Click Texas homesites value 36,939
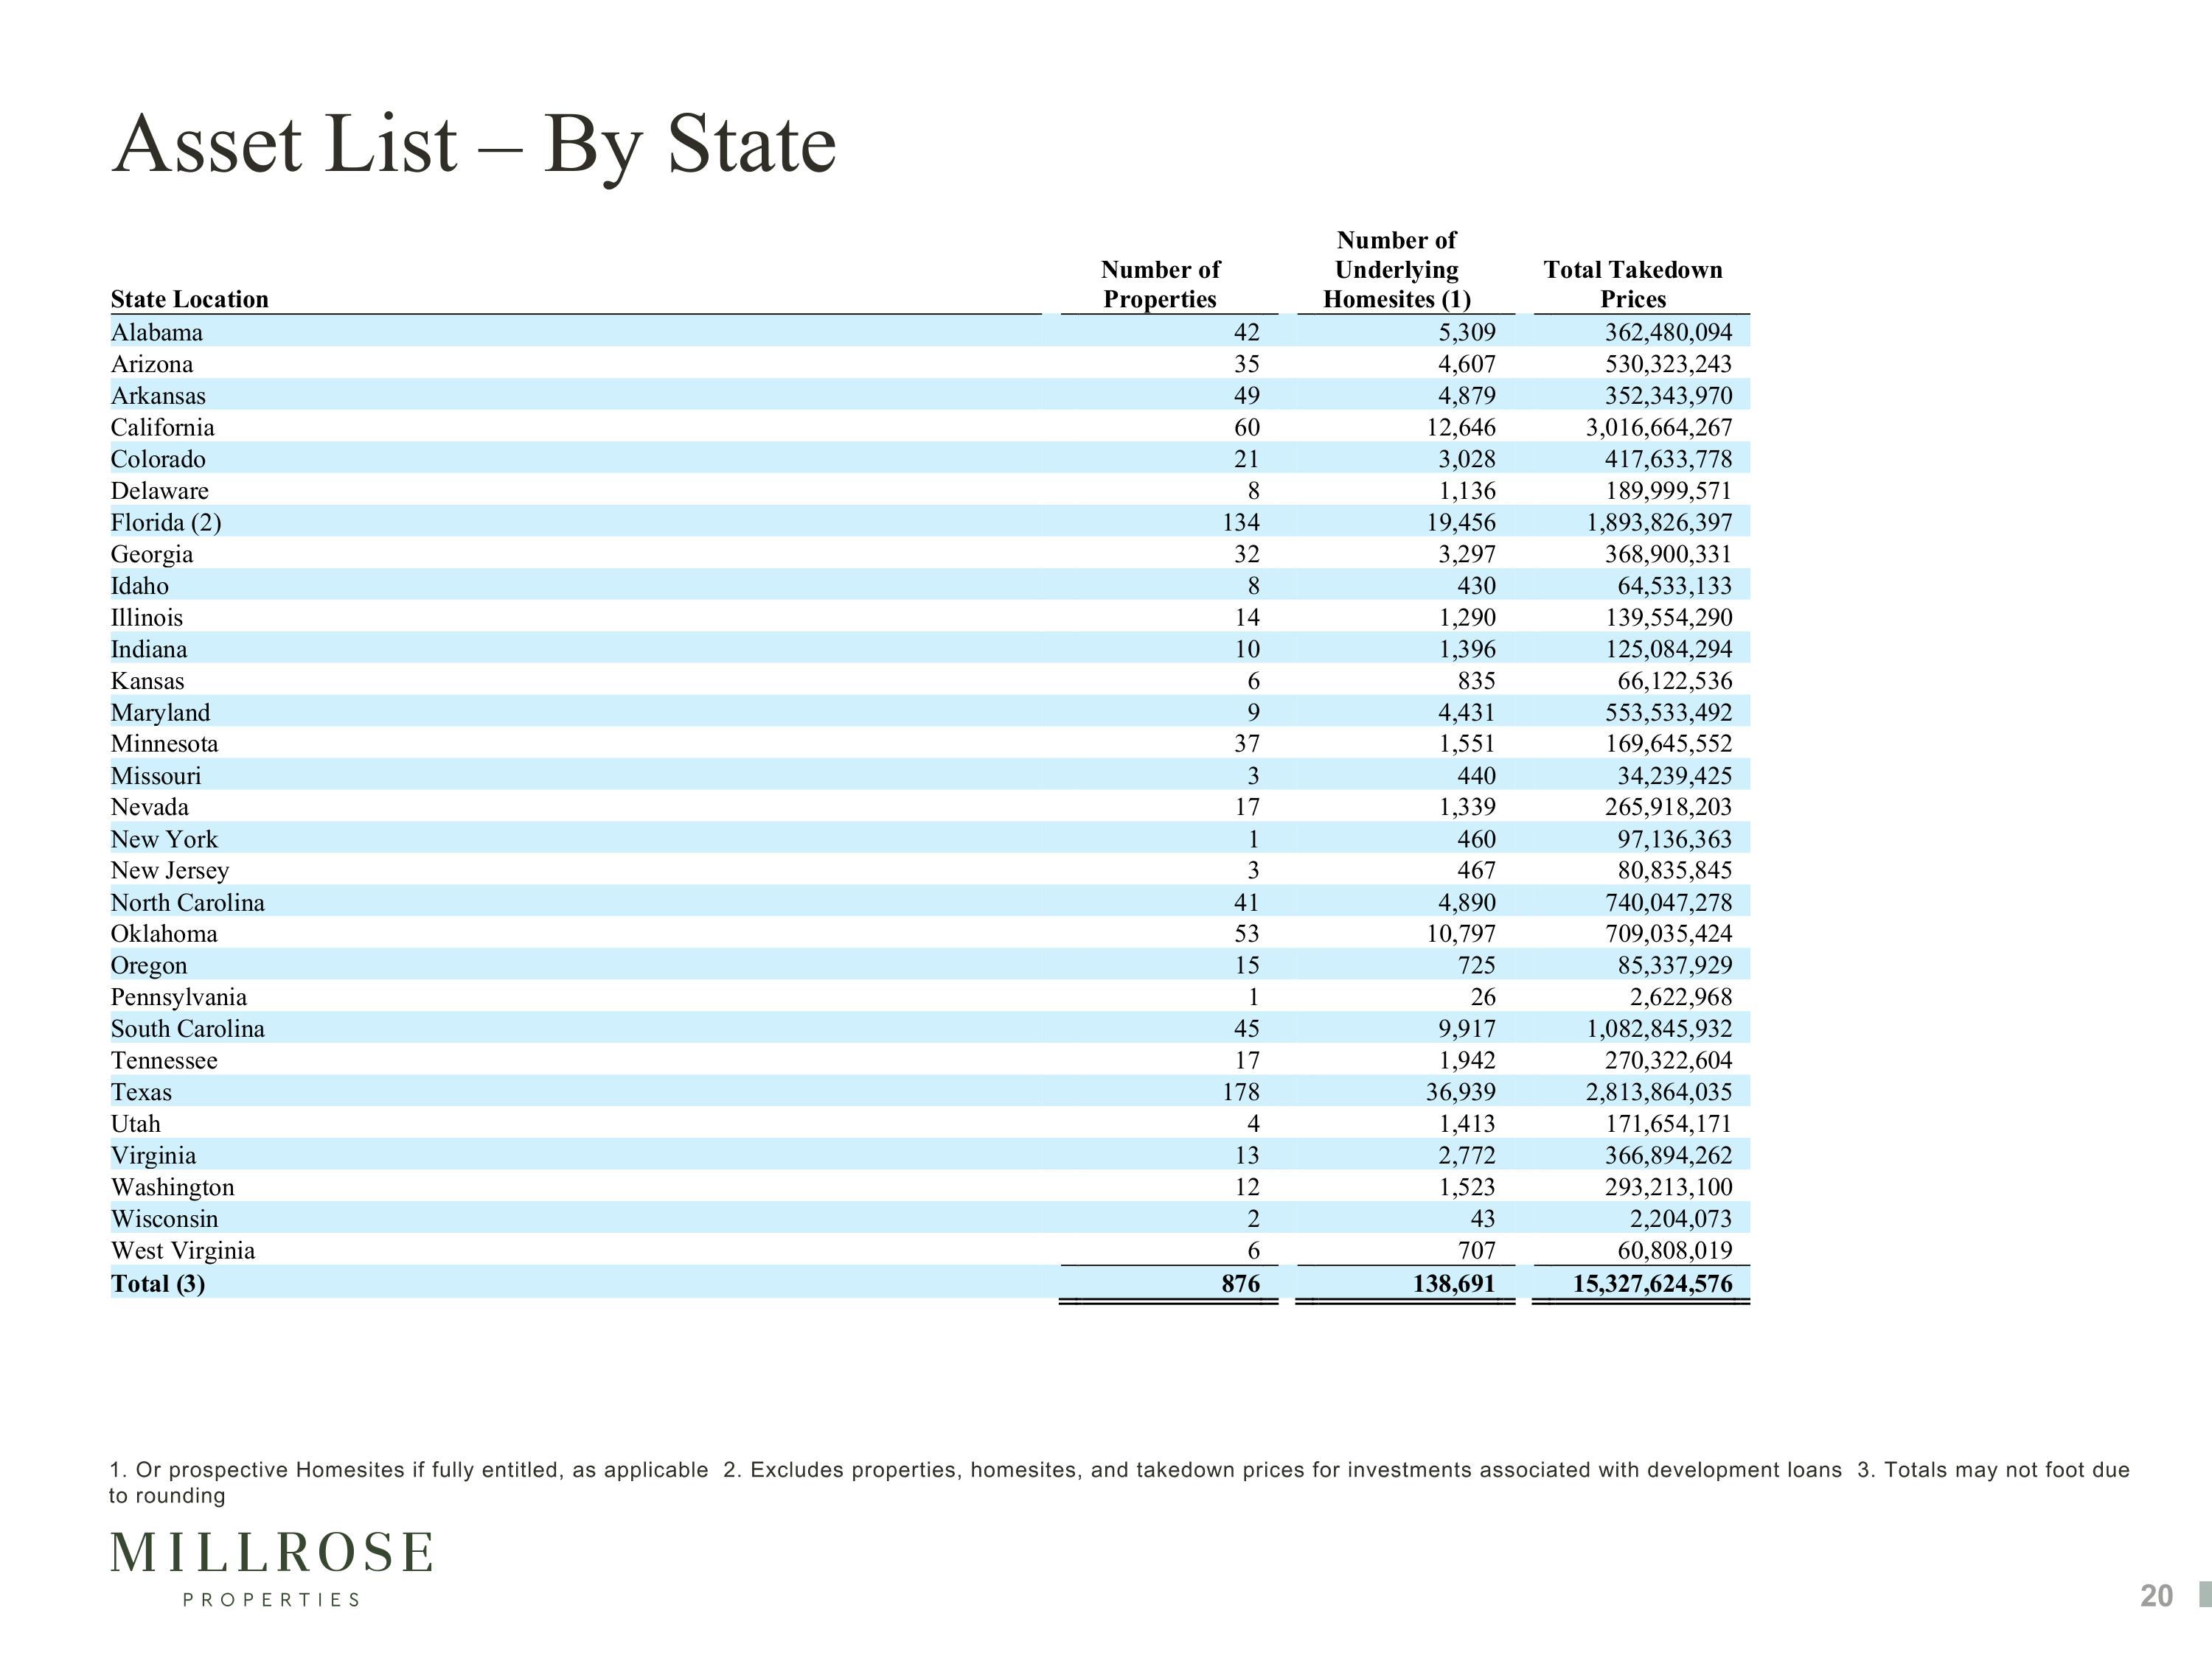The image size is (2212, 1658). 1460,1092
